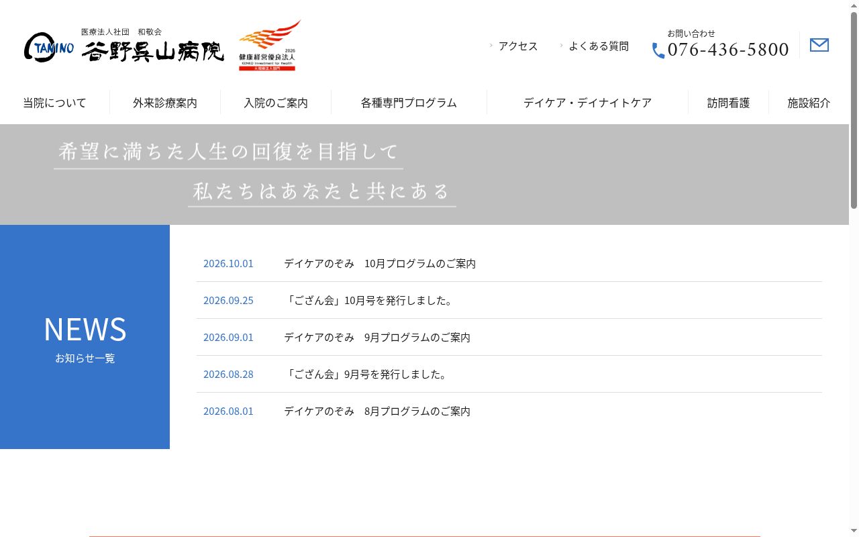Click the blue phone handset icon
The image size is (859, 537).
658,50
